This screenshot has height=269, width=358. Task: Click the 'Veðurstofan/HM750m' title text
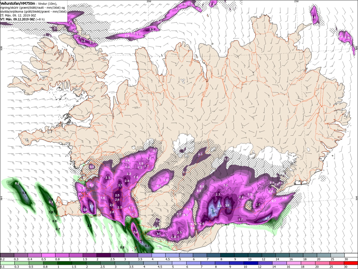tap(18, 3)
